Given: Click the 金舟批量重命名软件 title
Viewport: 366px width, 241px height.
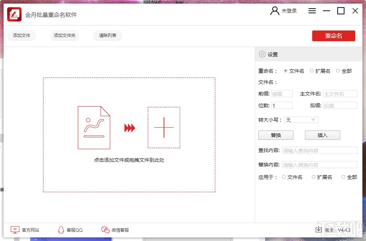Looking at the screenshot, I should (x=51, y=15).
